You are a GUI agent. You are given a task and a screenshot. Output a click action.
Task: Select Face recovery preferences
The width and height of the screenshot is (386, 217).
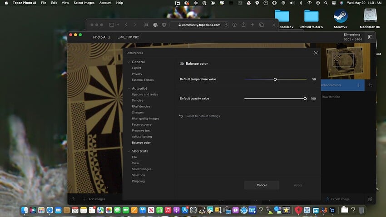[142, 124]
